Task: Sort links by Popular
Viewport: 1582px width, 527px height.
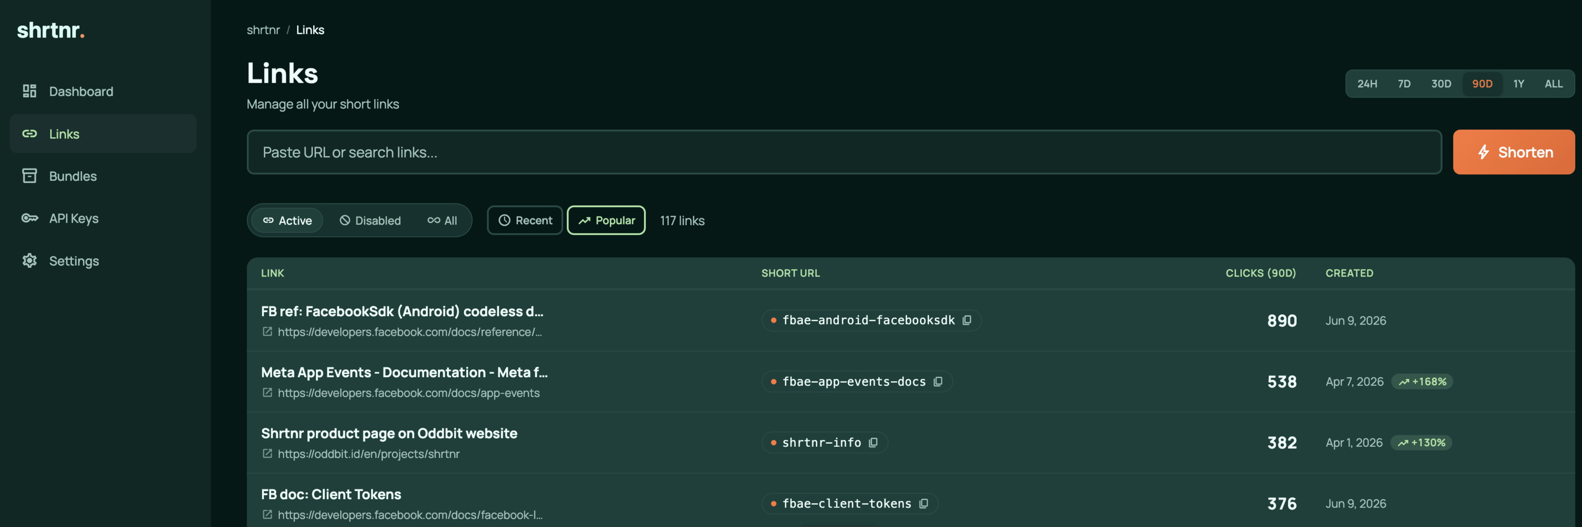Action: click(606, 220)
